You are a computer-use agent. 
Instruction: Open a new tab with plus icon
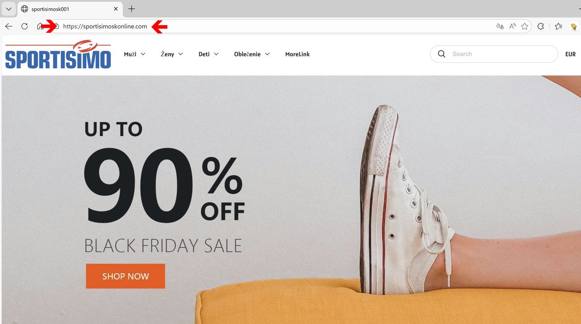click(x=132, y=9)
